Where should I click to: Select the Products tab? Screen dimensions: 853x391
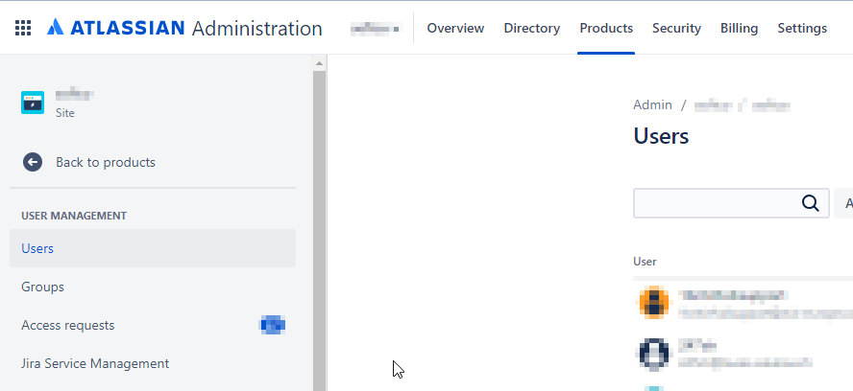point(606,28)
